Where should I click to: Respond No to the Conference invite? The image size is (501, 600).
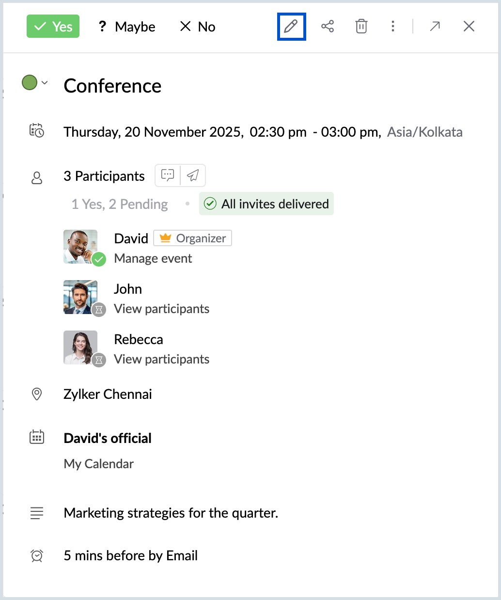click(198, 27)
